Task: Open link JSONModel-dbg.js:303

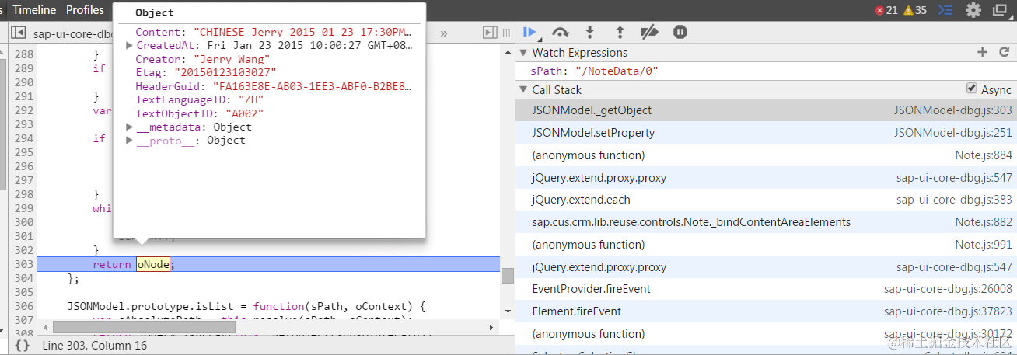Action: coord(953,110)
